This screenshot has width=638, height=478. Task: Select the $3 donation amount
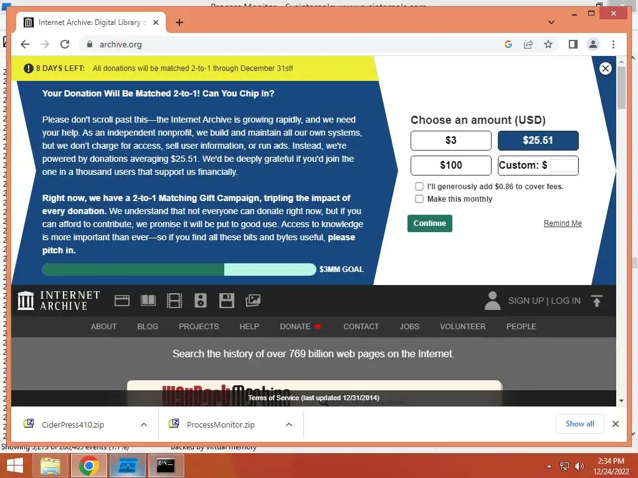click(451, 141)
